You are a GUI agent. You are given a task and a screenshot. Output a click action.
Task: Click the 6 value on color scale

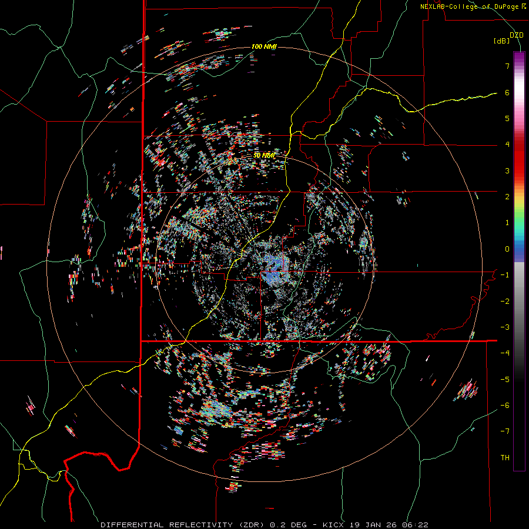507,92
